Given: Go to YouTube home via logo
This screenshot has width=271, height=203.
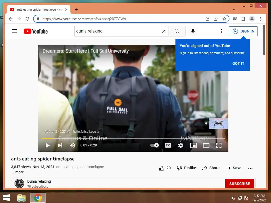Looking at the screenshot, I should coord(36,31).
